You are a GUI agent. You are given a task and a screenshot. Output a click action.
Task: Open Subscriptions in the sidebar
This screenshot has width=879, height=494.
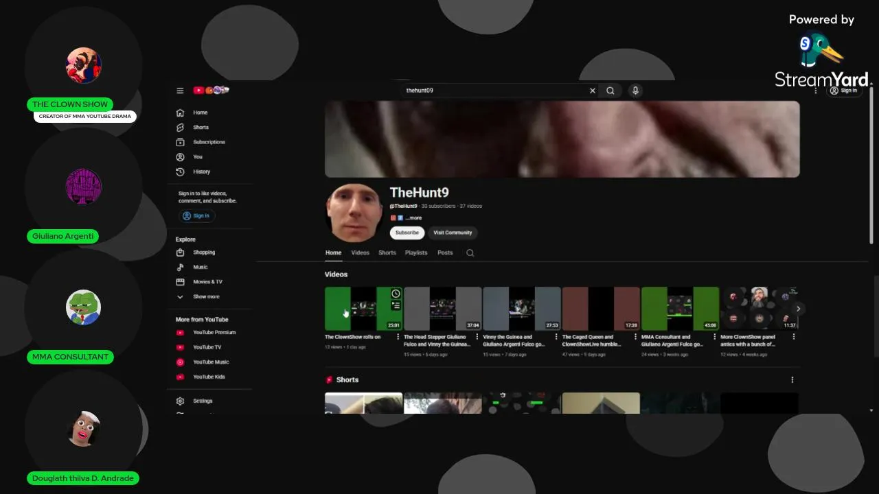(209, 142)
